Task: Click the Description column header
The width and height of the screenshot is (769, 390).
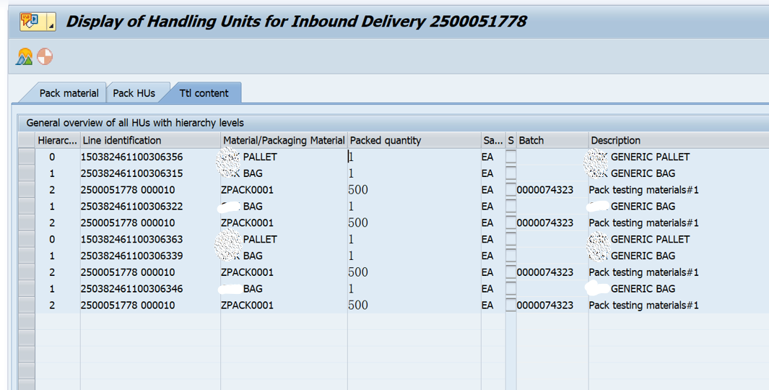Action: coord(679,140)
